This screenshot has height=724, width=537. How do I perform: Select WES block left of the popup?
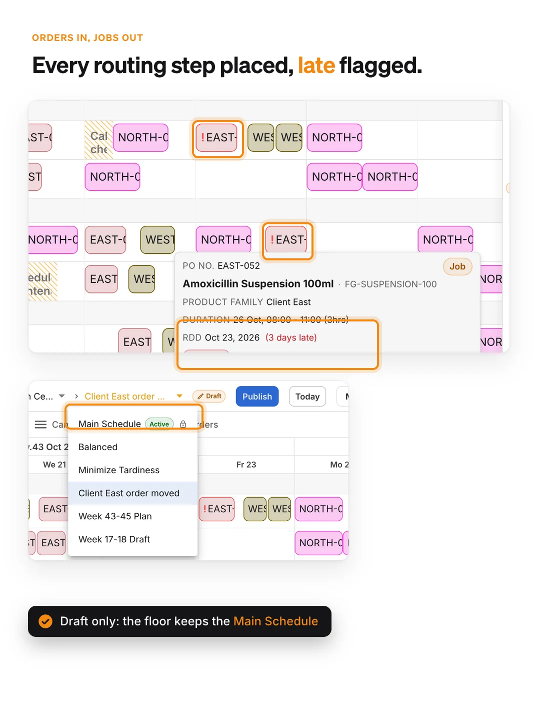tap(142, 279)
